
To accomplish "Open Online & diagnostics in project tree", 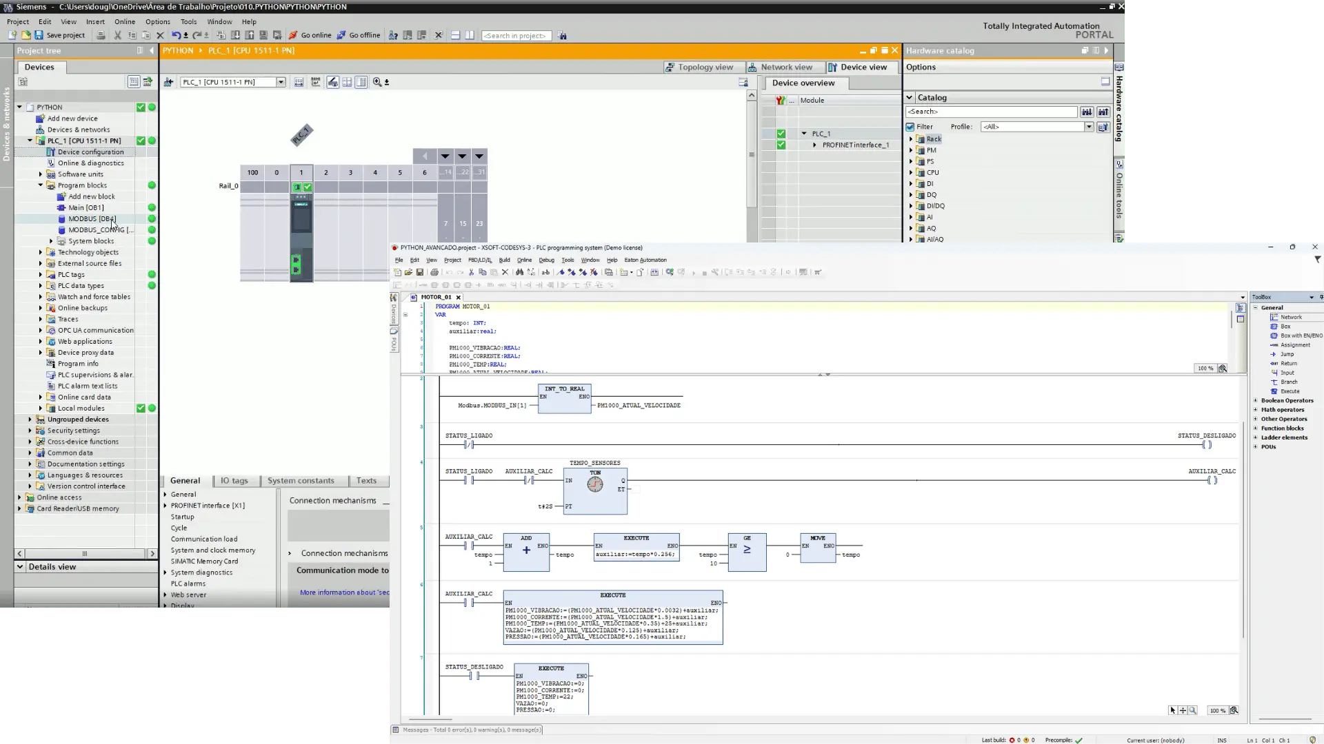I will pyautogui.click(x=90, y=163).
